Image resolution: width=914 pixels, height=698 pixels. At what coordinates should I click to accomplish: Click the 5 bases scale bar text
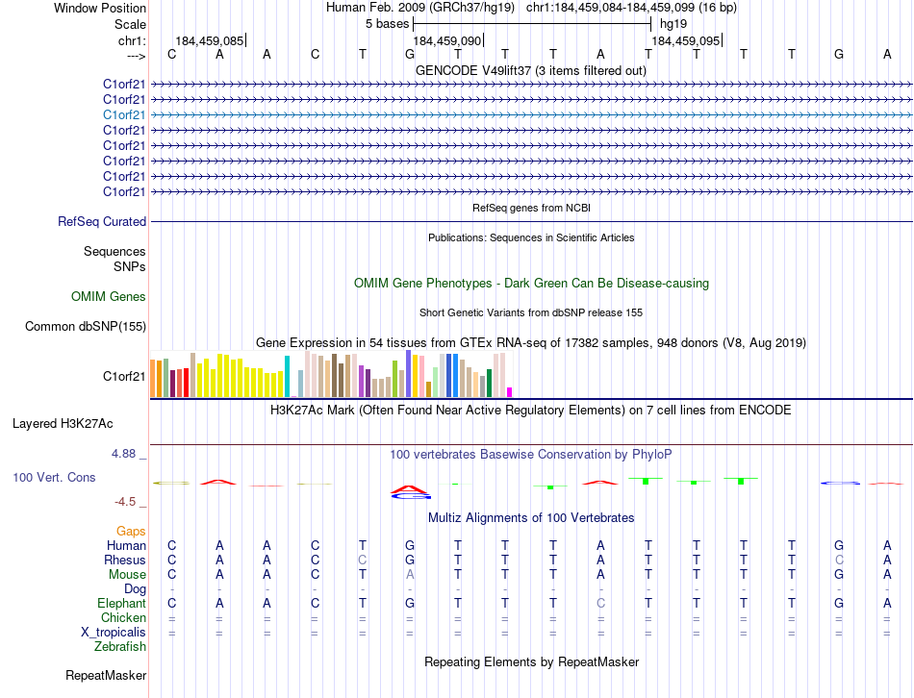point(387,24)
